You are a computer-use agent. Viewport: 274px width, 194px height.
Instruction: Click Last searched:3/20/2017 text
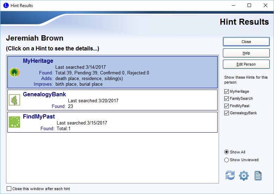tap(93, 101)
